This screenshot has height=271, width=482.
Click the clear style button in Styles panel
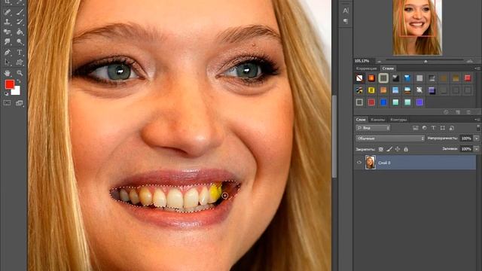(446, 112)
